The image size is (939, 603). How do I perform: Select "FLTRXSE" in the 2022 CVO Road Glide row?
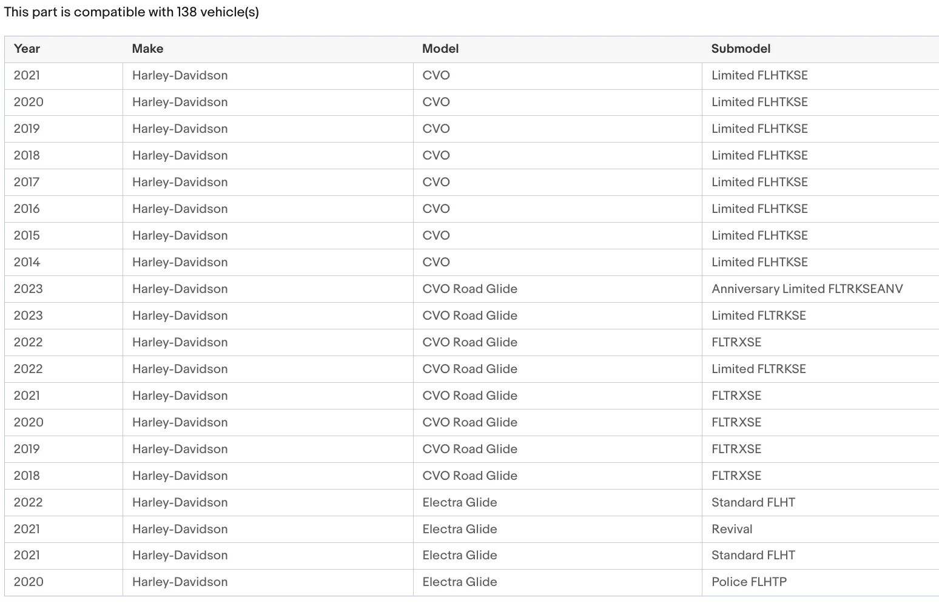[736, 342]
